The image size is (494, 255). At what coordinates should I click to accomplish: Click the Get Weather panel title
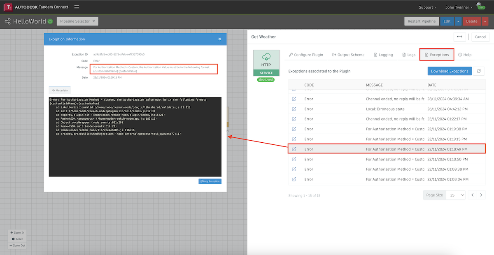[263, 37]
